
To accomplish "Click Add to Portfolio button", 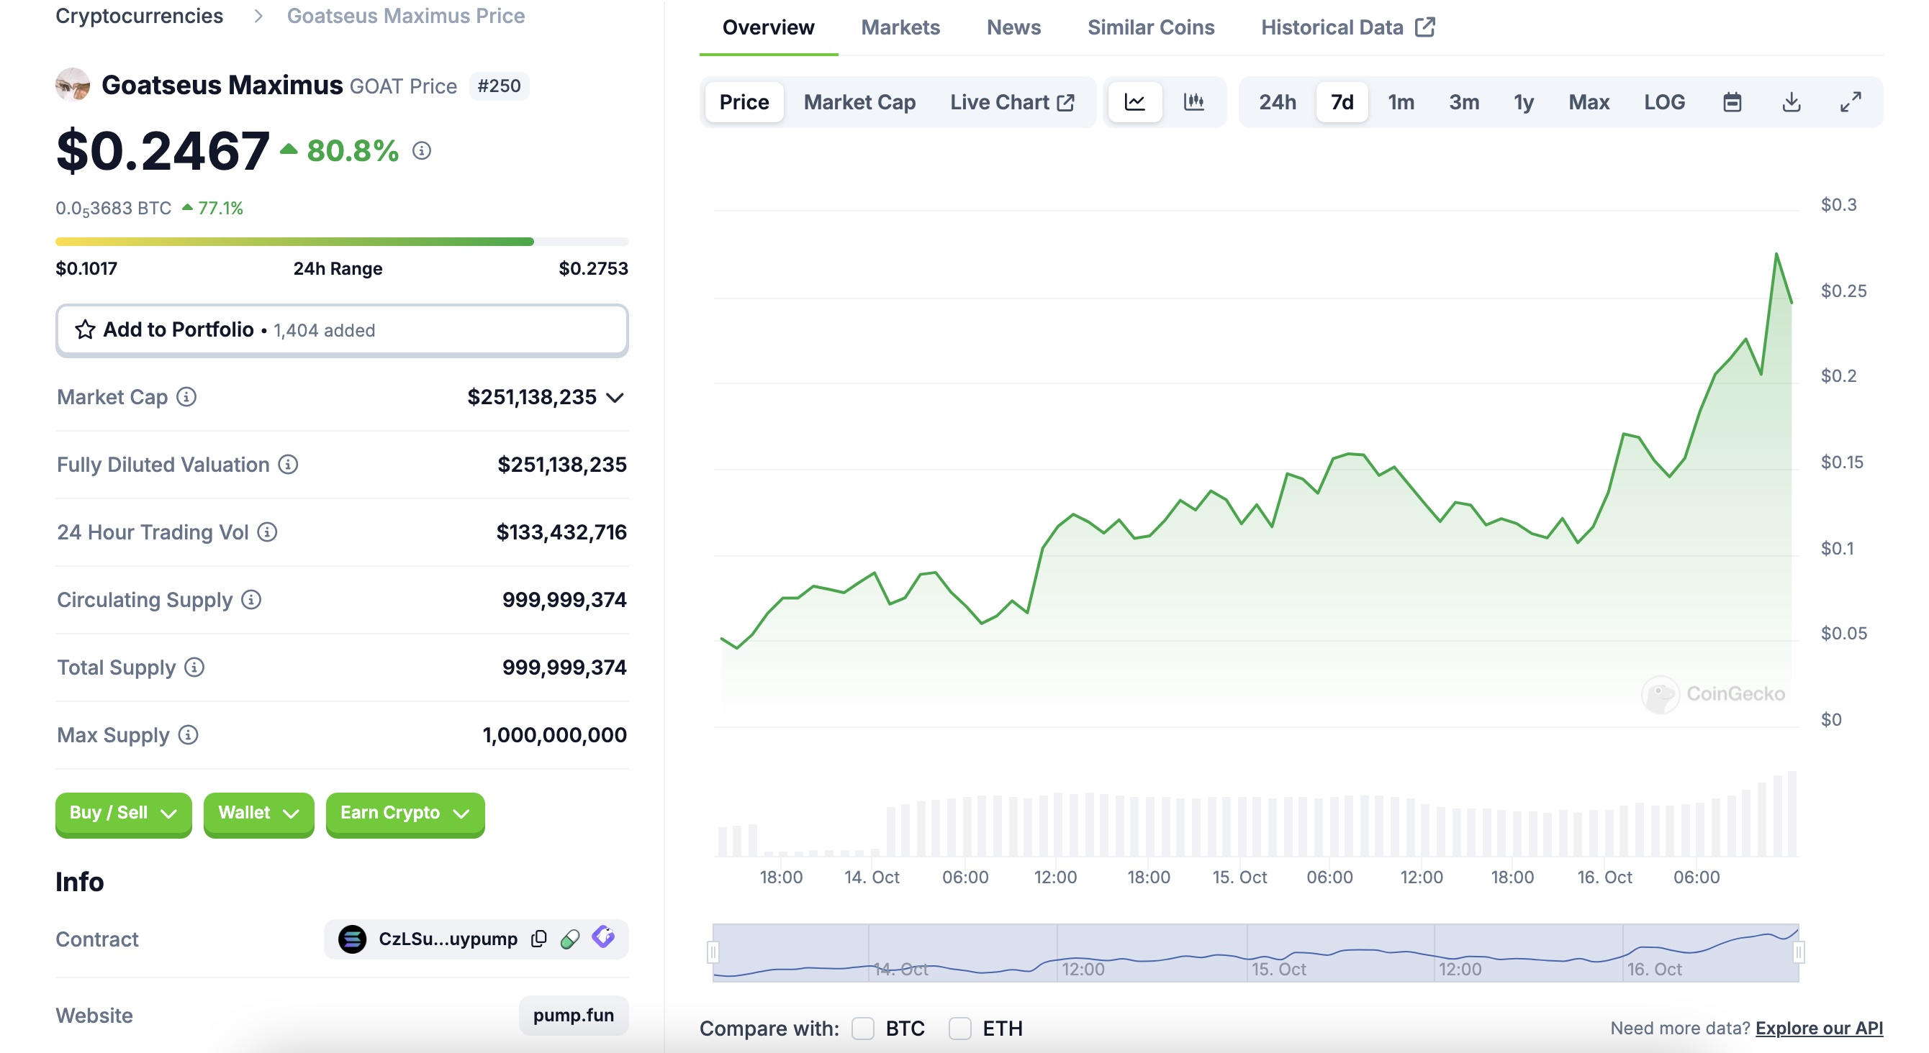I will pos(342,329).
